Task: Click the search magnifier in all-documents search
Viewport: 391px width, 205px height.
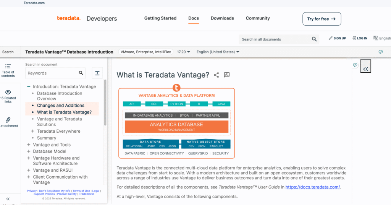Action: coord(314,39)
